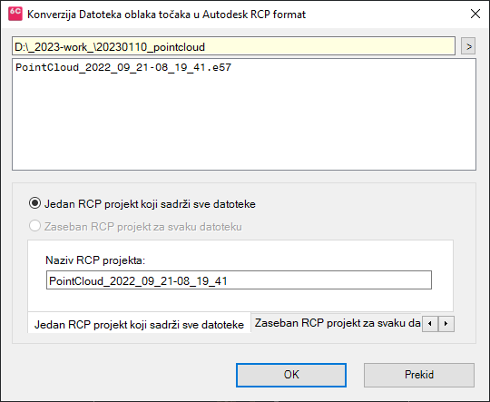Click the blank group area above the first radio button
This screenshot has width=490, height=402.
[x=244, y=190]
